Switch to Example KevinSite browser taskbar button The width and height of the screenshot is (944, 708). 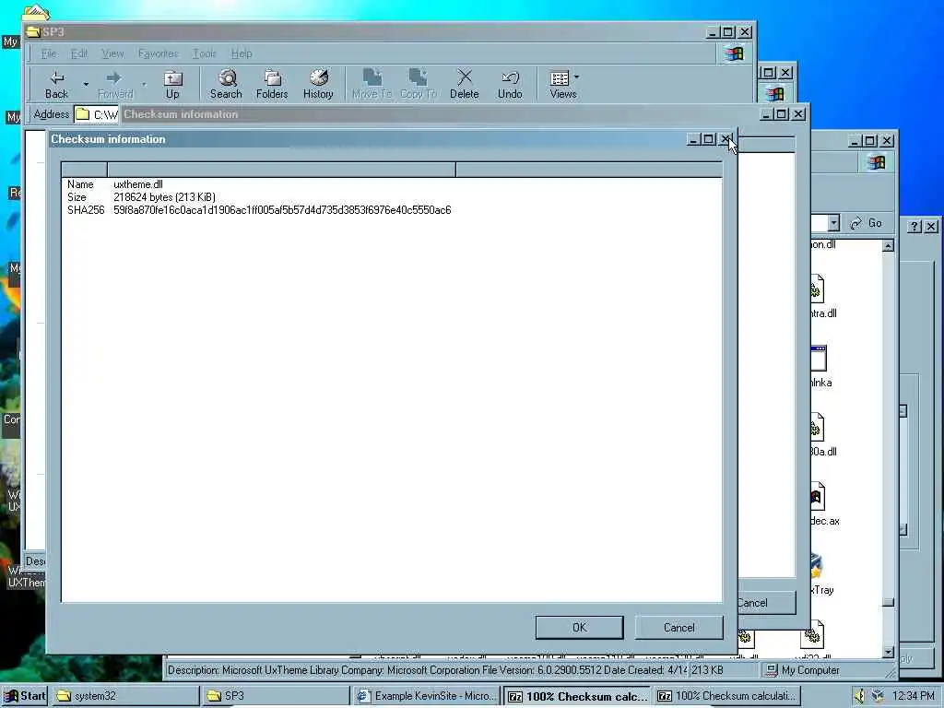coord(426,696)
